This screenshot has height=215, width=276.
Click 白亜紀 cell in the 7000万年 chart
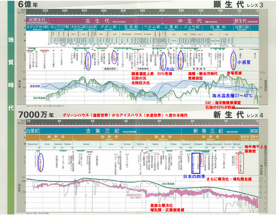point(33,131)
